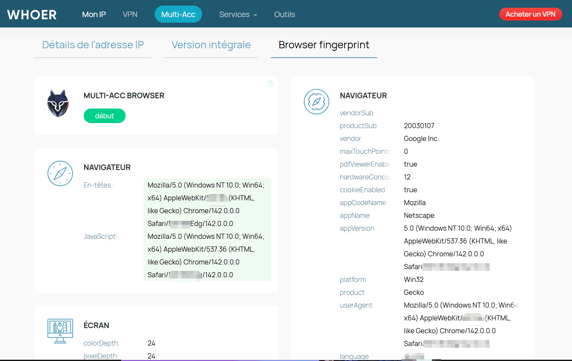The height and width of the screenshot is (361, 572).
Task: Select the Multi-Acc navigation pill
Action: click(178, 14)
